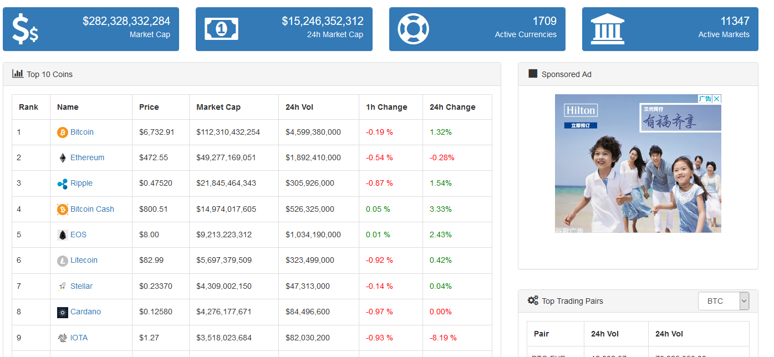This screenshot has width=774, height=357.
Task: Open the Bitcoin coin link
Action: click(82, 132)
